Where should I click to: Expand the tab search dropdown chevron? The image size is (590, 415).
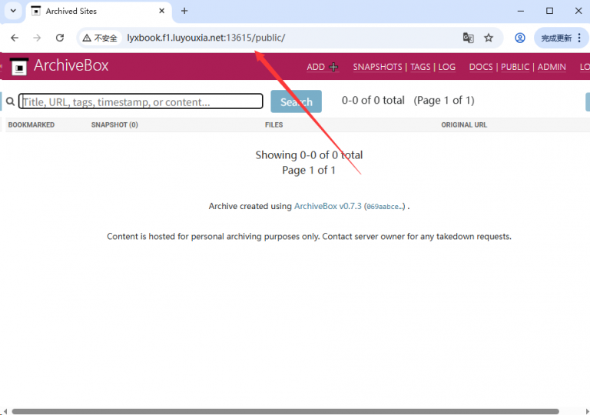tap(13, 11)
